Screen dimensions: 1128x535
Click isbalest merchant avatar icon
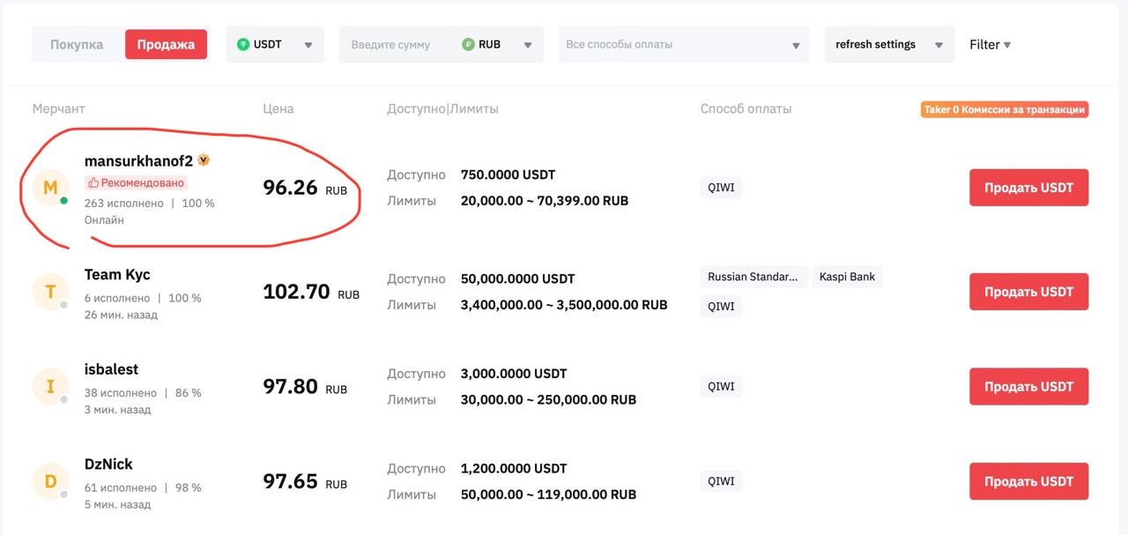click(50, 386)
